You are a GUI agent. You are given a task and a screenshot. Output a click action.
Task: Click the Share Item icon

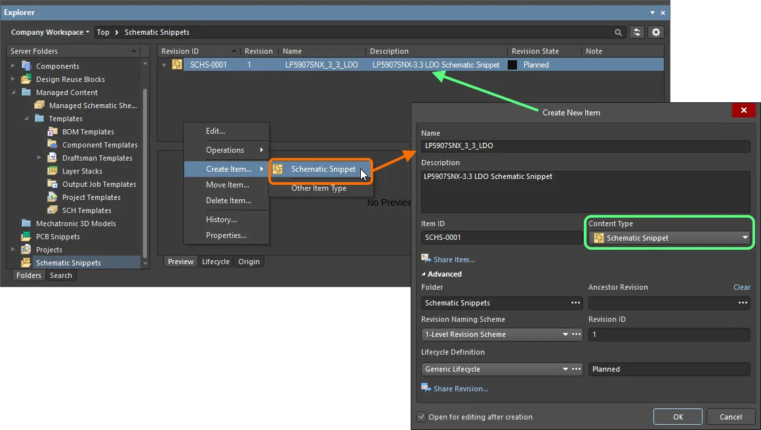426,258
